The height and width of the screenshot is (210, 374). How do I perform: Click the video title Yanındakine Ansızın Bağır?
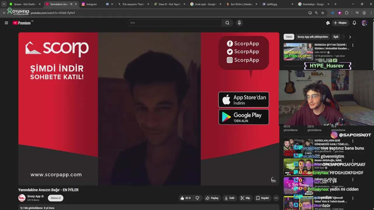(x=49, y=190)
